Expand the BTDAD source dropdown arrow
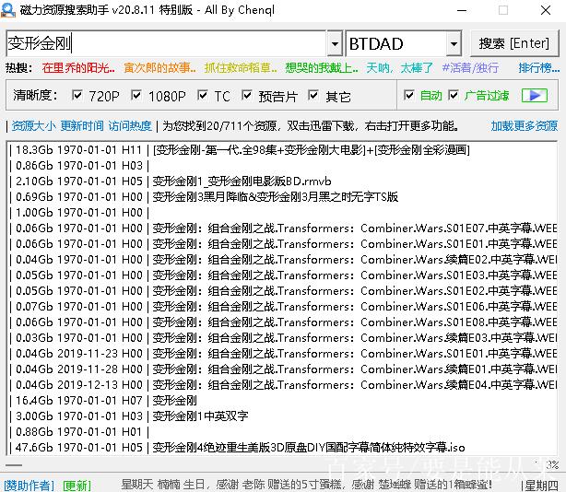This screenshot has width=566, height=492. pyautogui.click(x=454, y=43)
